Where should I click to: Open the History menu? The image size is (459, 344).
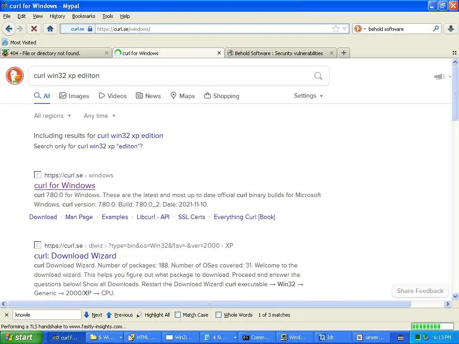57,16
